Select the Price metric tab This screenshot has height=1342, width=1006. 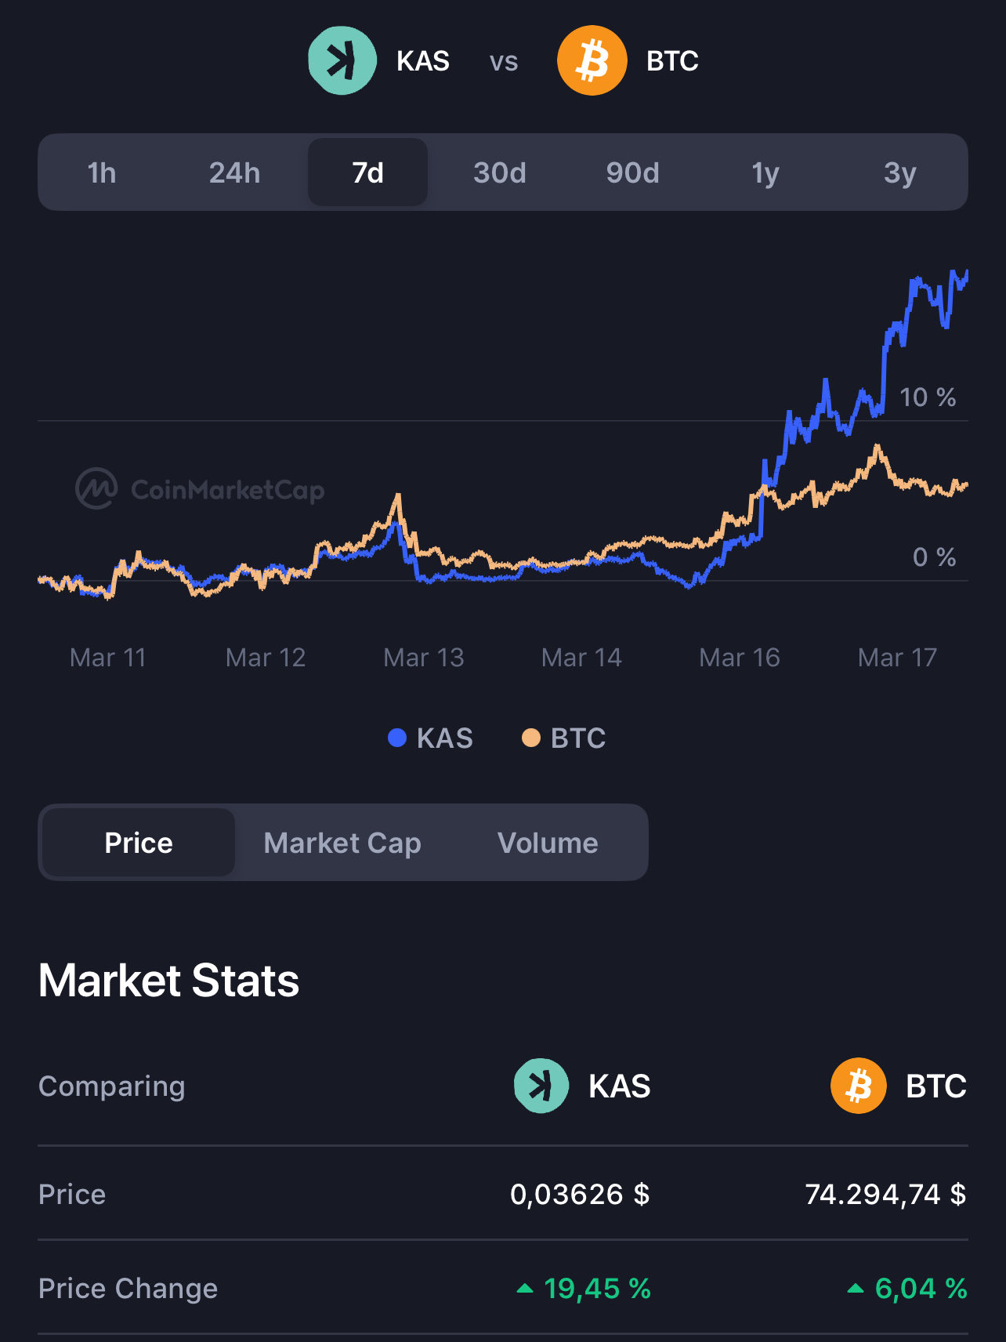(x=139, y=843)
